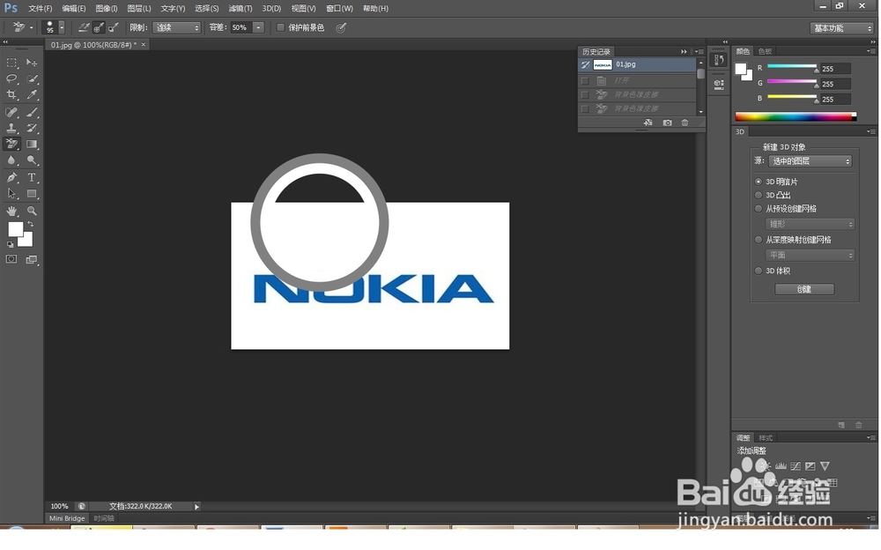Open the 图像(I) menu

tap(107, 9)
